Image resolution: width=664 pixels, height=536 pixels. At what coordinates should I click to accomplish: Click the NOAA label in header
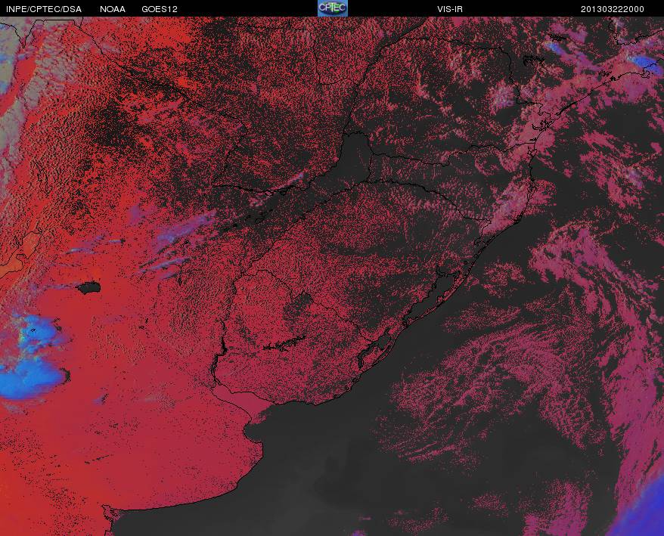click(x=113, y=9)
